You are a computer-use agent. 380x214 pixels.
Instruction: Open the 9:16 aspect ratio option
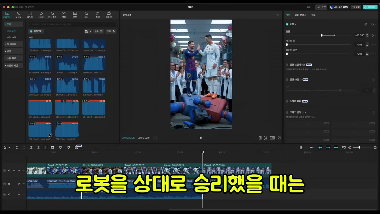pyautogui.click(x=272, y=138)
